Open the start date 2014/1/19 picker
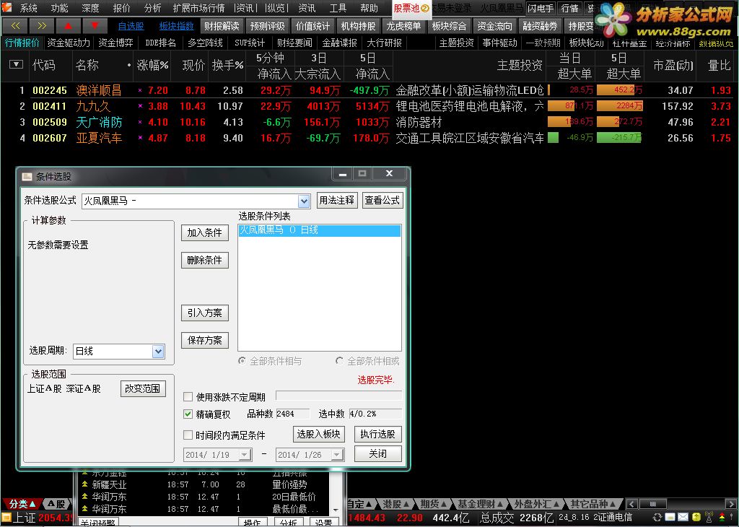This screenshot has height=527, width=739. [x=245, y=454]
